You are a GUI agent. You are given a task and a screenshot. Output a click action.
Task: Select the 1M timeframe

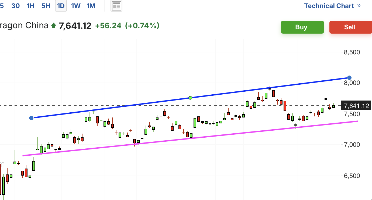click(x=91, y=6)
